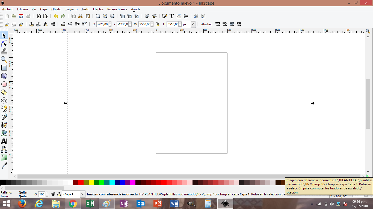This screenshot has width=373, height=209.
Task: Flip selection horizontally icon
Action: (46, 24)
